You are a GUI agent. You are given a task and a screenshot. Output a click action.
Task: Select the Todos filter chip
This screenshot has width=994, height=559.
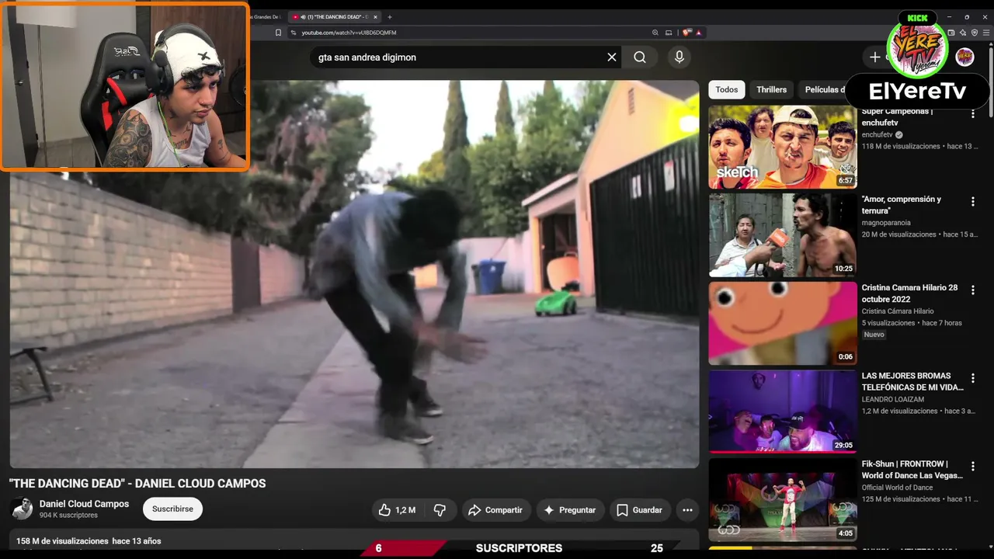pos(727,89)
